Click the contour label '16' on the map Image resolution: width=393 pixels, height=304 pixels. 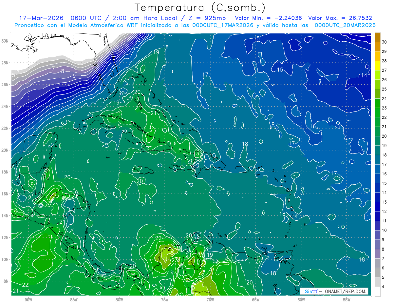point(313,126)
